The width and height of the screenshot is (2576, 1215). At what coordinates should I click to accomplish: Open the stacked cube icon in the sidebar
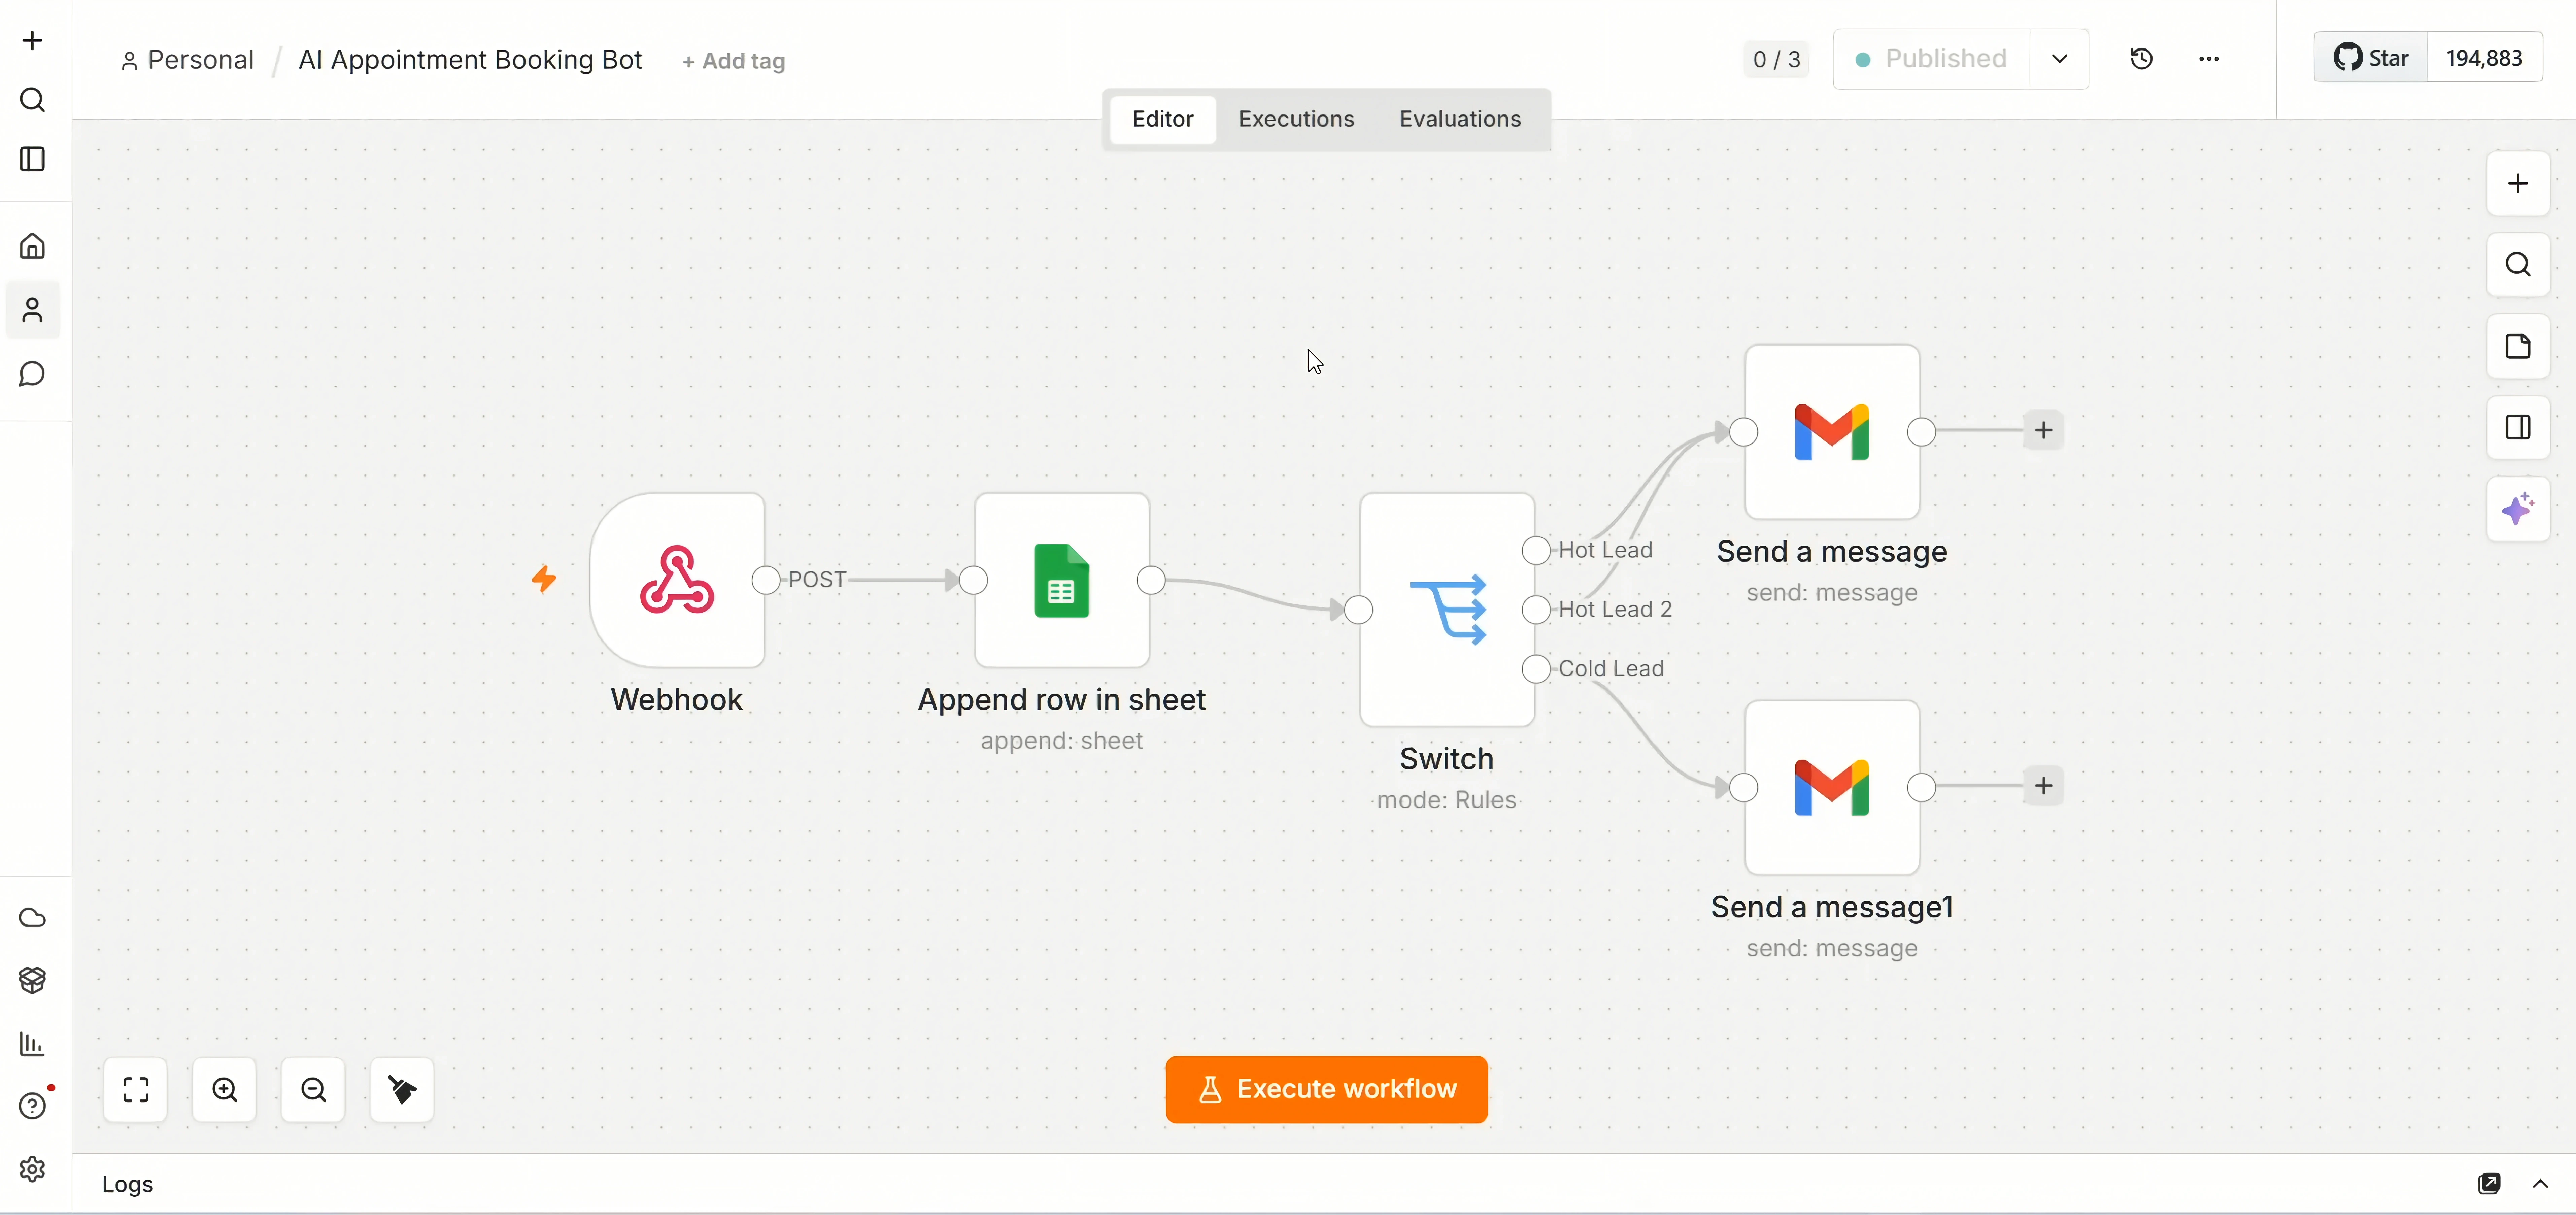point(32,980)
